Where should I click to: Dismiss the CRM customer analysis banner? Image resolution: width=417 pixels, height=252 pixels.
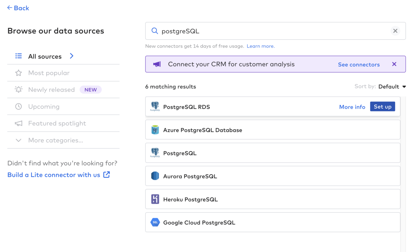point(394,64)
